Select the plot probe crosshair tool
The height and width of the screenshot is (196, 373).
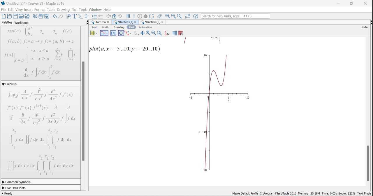(x=121, y=33)
